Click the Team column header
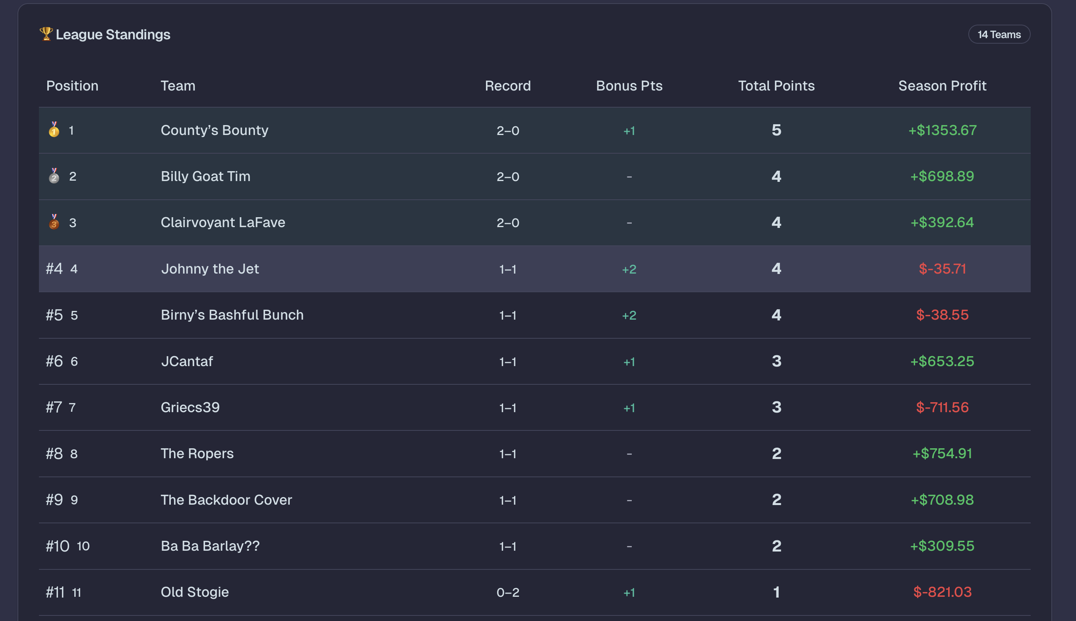This screenshot has width=1076, height=621. 178,86
